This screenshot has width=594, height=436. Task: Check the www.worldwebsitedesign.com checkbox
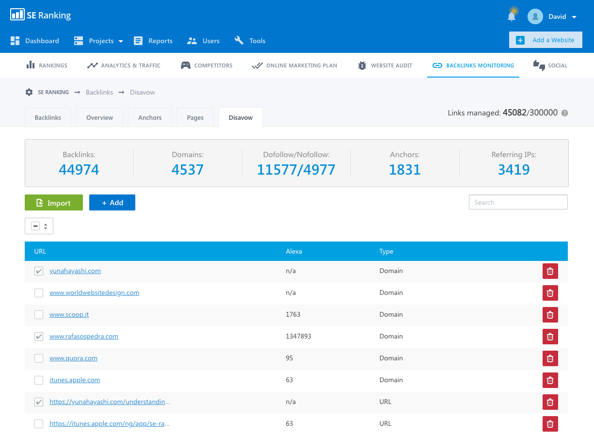[x=39, y=293]
